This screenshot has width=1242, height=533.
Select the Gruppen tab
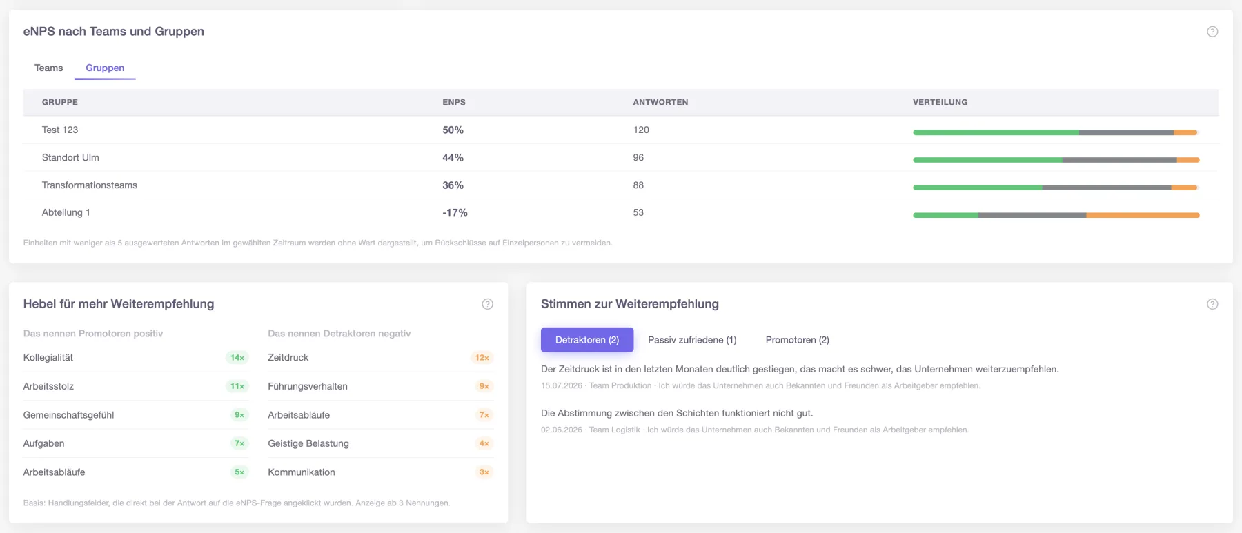(x=105, y=68)
